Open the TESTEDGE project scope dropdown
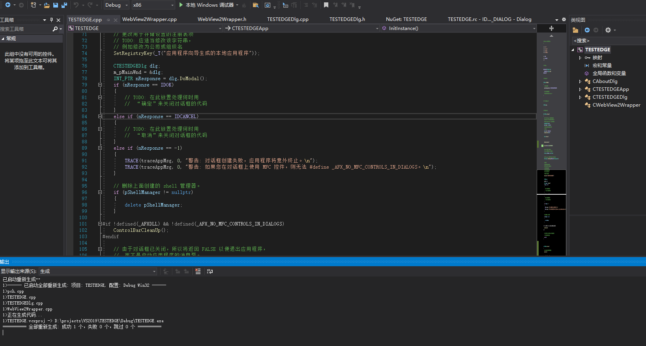 click(145, 28)
